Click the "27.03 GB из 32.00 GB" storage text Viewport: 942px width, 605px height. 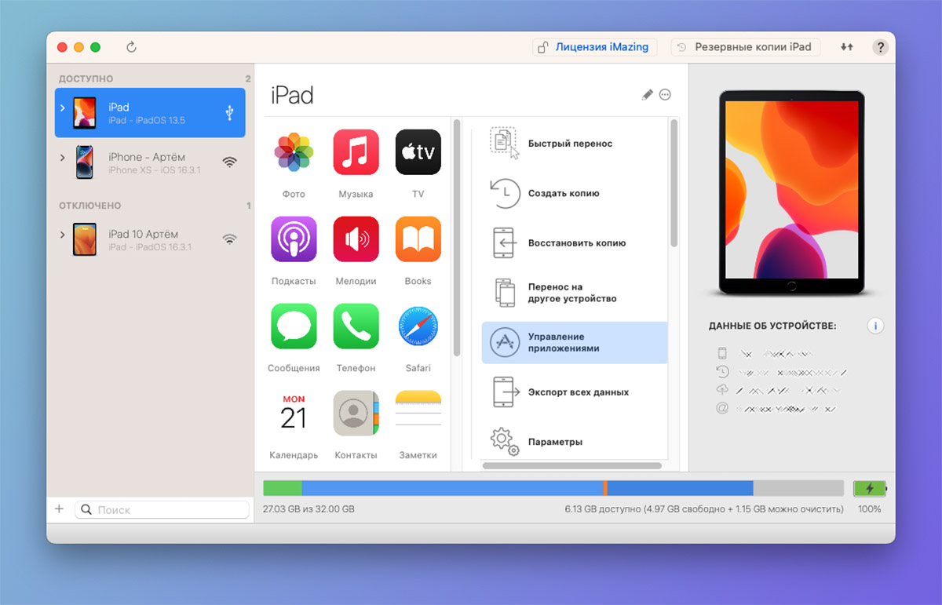(309, 509)
